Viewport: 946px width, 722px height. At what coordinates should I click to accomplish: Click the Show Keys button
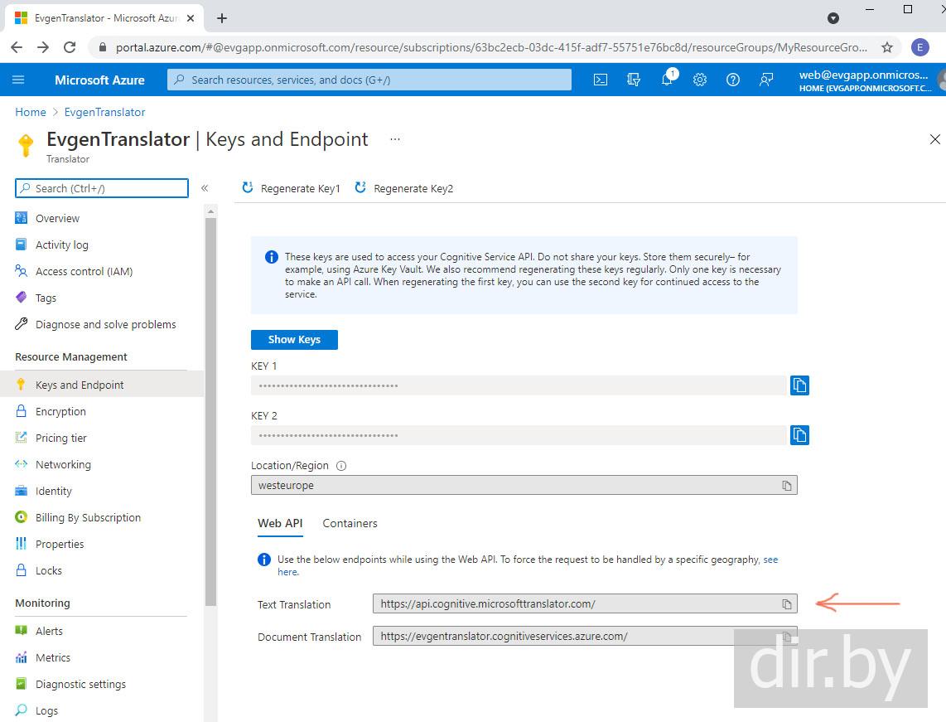click(x=294, y=339)
